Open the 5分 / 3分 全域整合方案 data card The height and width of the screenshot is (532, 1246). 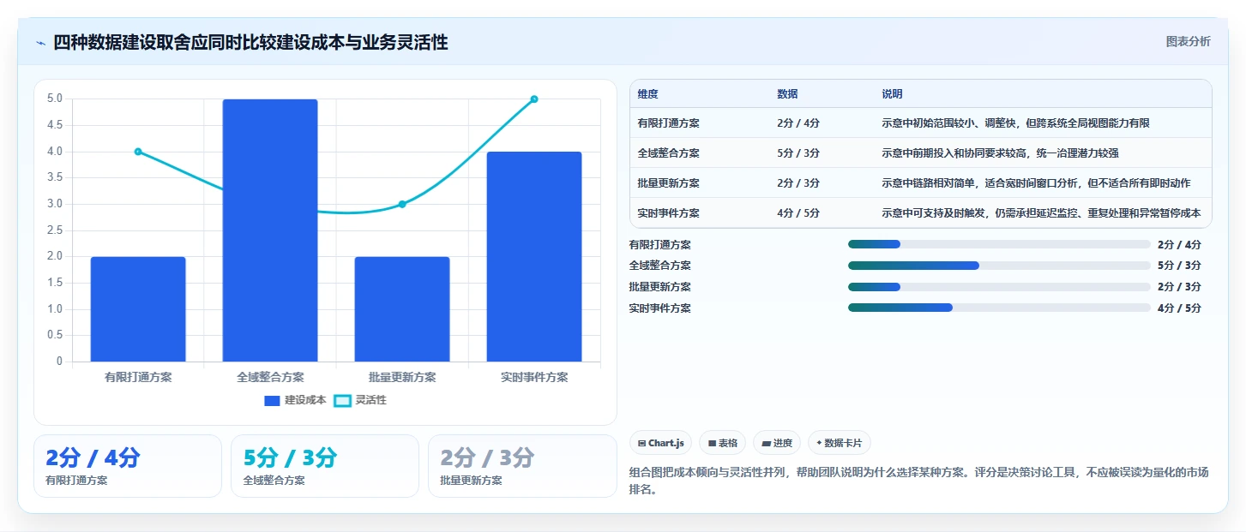pos(325,466)
